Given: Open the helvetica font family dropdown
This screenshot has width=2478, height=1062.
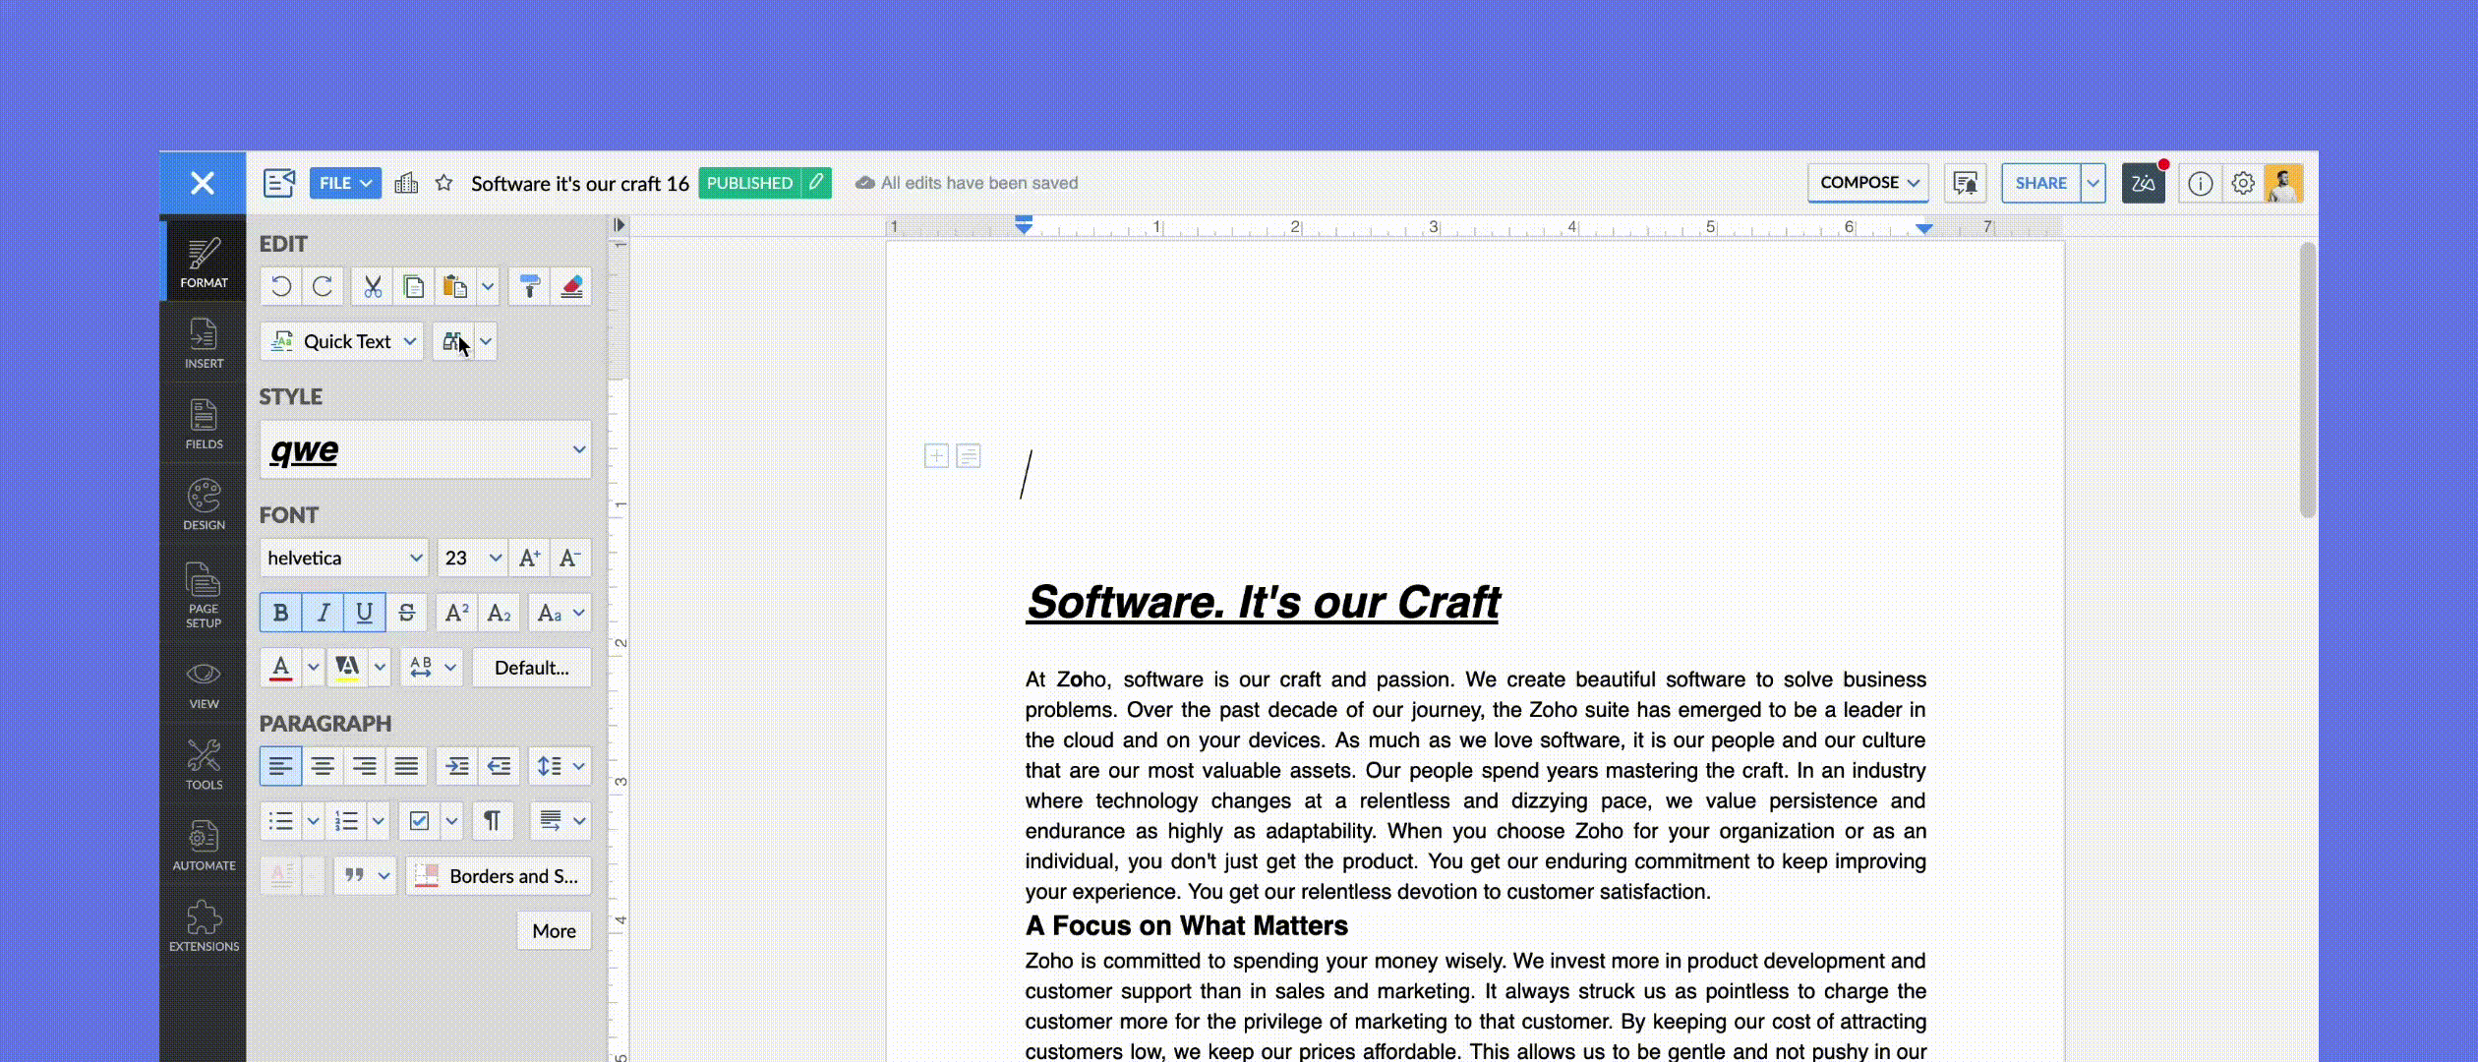Looking at the screenshot, I should click(x=344, y=558).
